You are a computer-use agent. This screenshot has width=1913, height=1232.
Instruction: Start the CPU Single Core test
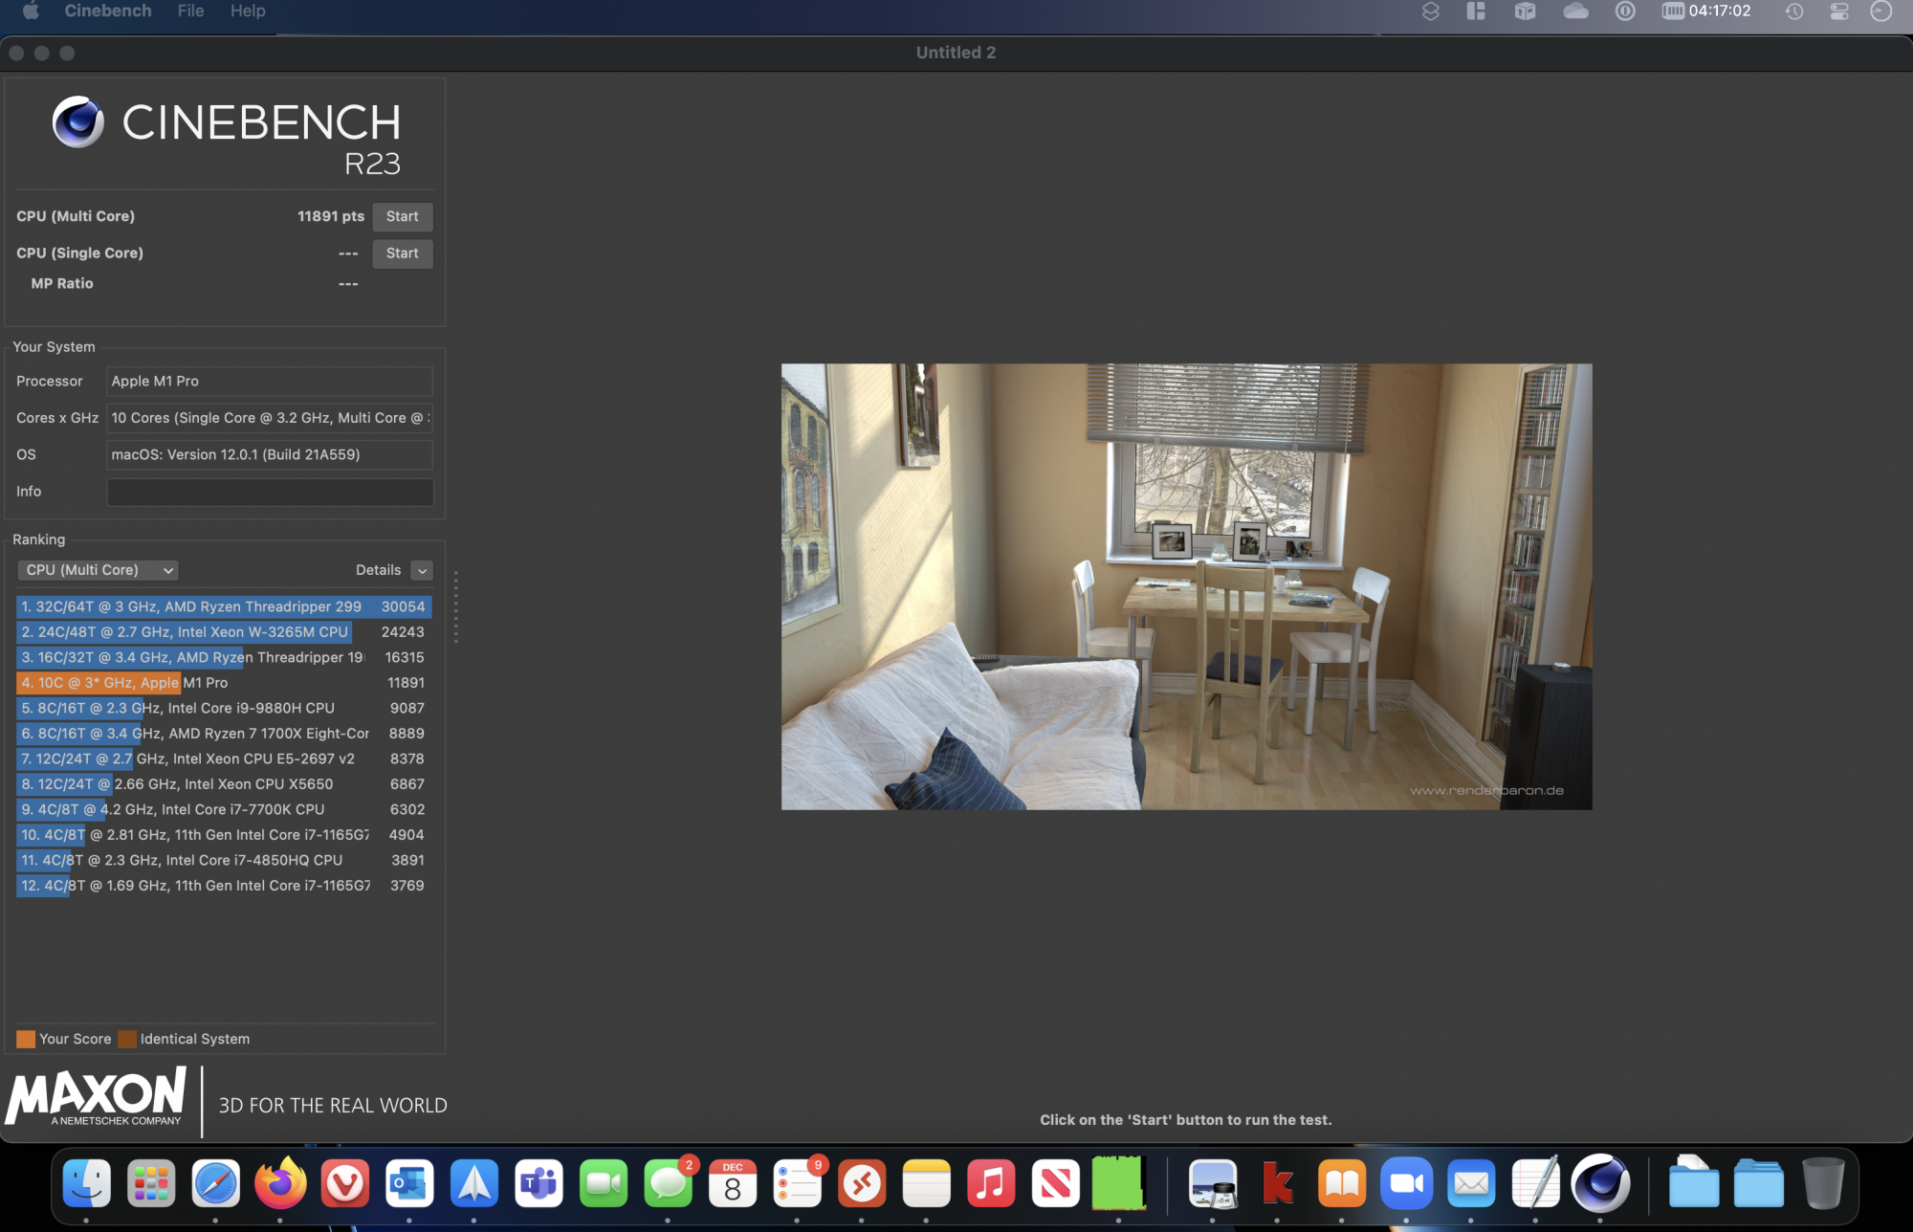[402, 253]
